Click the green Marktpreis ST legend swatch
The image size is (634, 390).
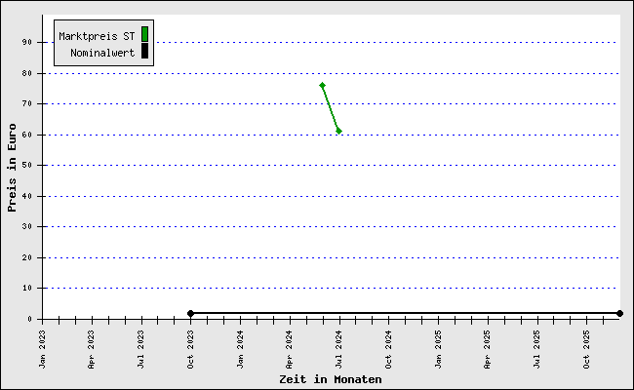pyautogui.click(x=144, y=35)
